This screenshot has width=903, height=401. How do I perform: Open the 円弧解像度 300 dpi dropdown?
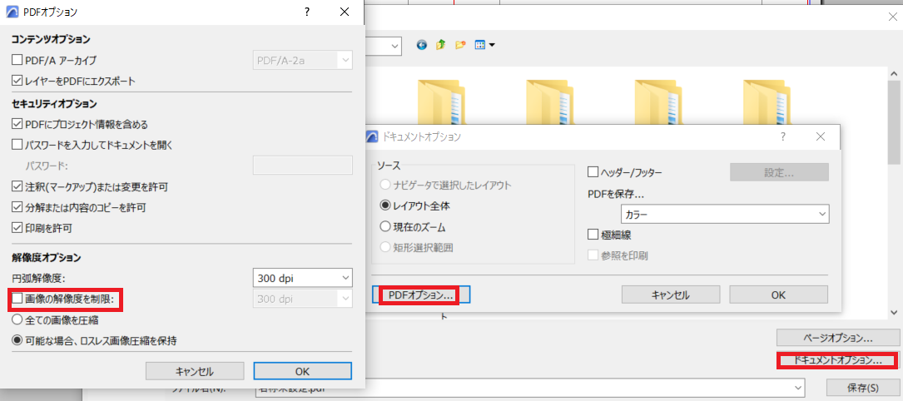pos(302,278)
